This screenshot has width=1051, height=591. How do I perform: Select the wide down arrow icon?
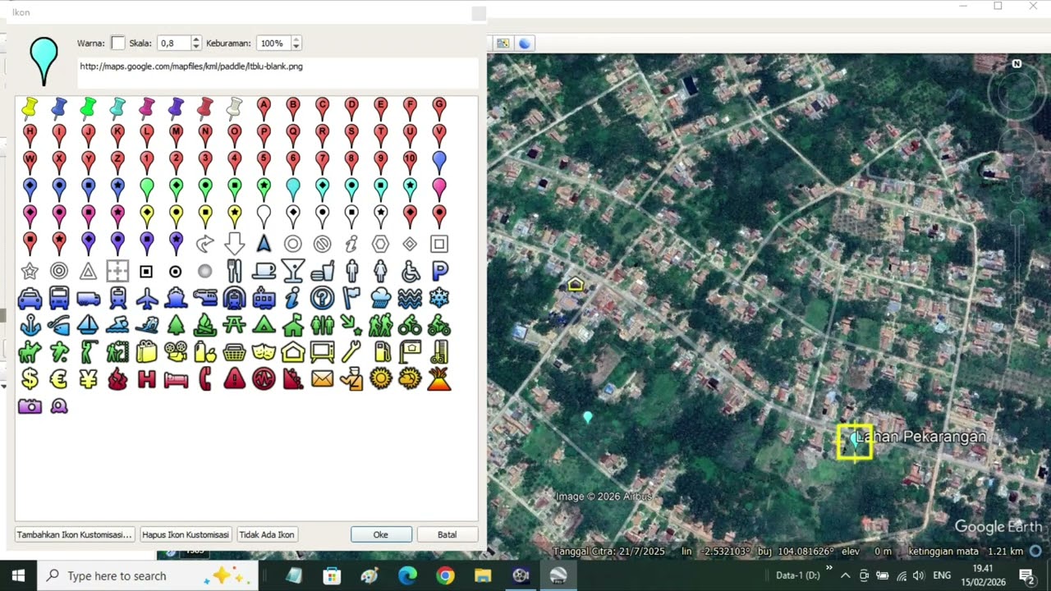[x=234, y=243]
